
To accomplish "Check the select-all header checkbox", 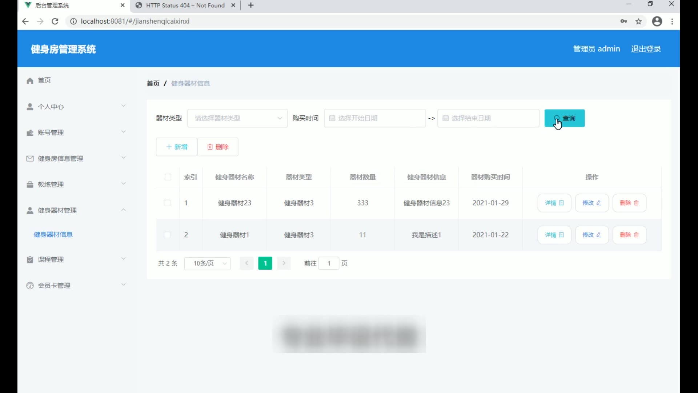I will click(168, 177).
